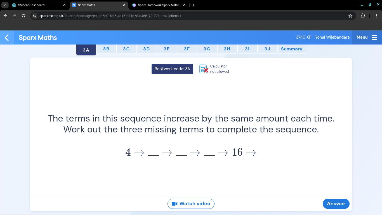Reload the current page
This screenshot has height=215, width=382.
pyautogui.click(x=23, y=16)
